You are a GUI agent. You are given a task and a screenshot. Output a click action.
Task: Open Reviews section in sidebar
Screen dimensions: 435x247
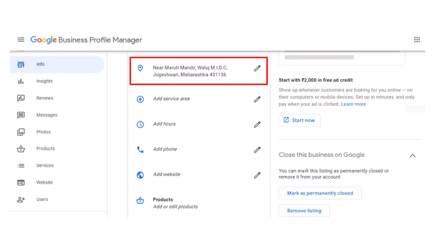[44, 98]
